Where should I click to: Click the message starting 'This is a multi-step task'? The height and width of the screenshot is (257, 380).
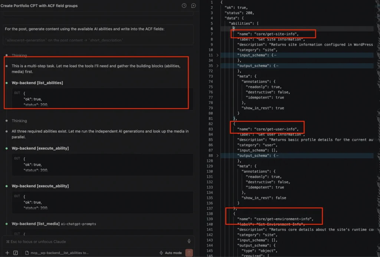click(x=96, y=69)
